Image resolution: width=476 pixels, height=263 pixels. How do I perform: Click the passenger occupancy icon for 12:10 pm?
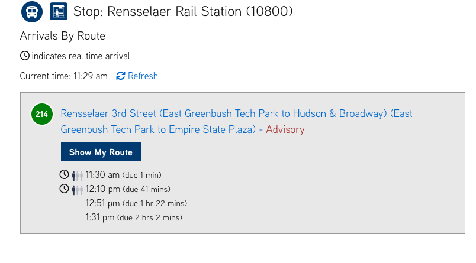(78, 190)
